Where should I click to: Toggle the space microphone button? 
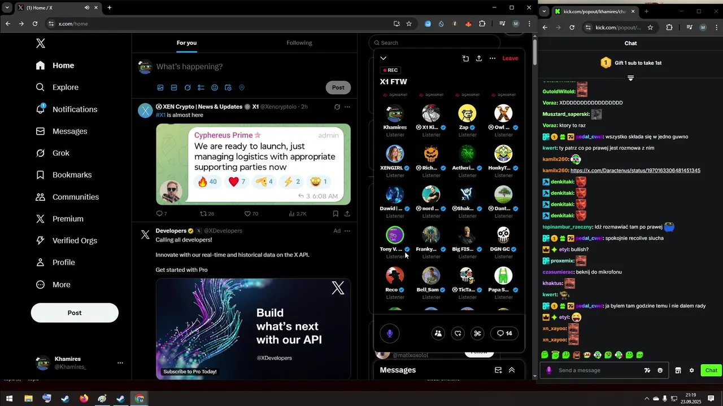(389, 333)
